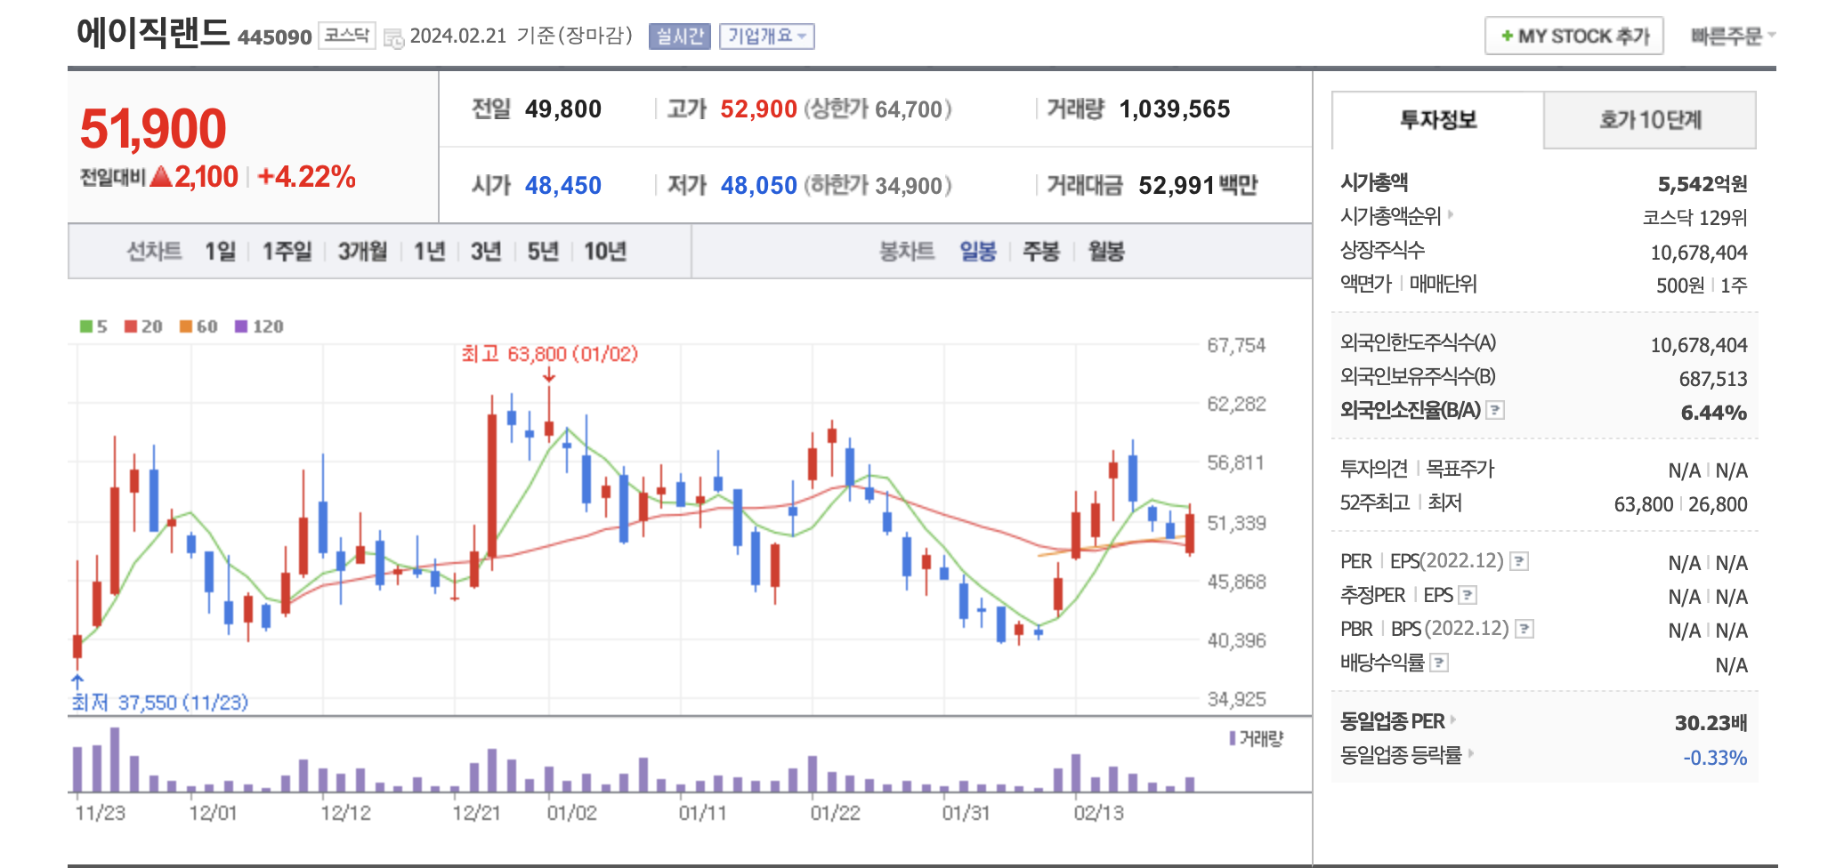The width and height of the screenshot is (1844, 868).
Task: Click the 실시간 button
Action: click(x=680, y=36)
